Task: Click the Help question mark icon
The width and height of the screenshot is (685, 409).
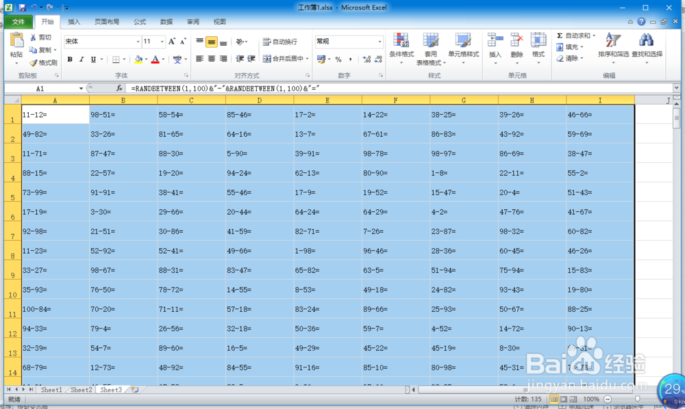Action: [641, 22]
